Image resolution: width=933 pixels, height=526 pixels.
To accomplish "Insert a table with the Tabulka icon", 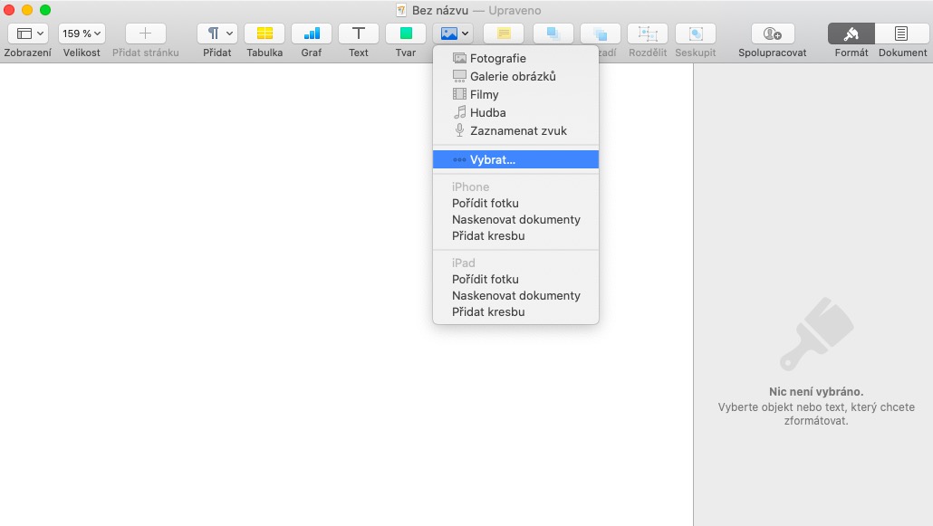I will (x=265, y=33).
